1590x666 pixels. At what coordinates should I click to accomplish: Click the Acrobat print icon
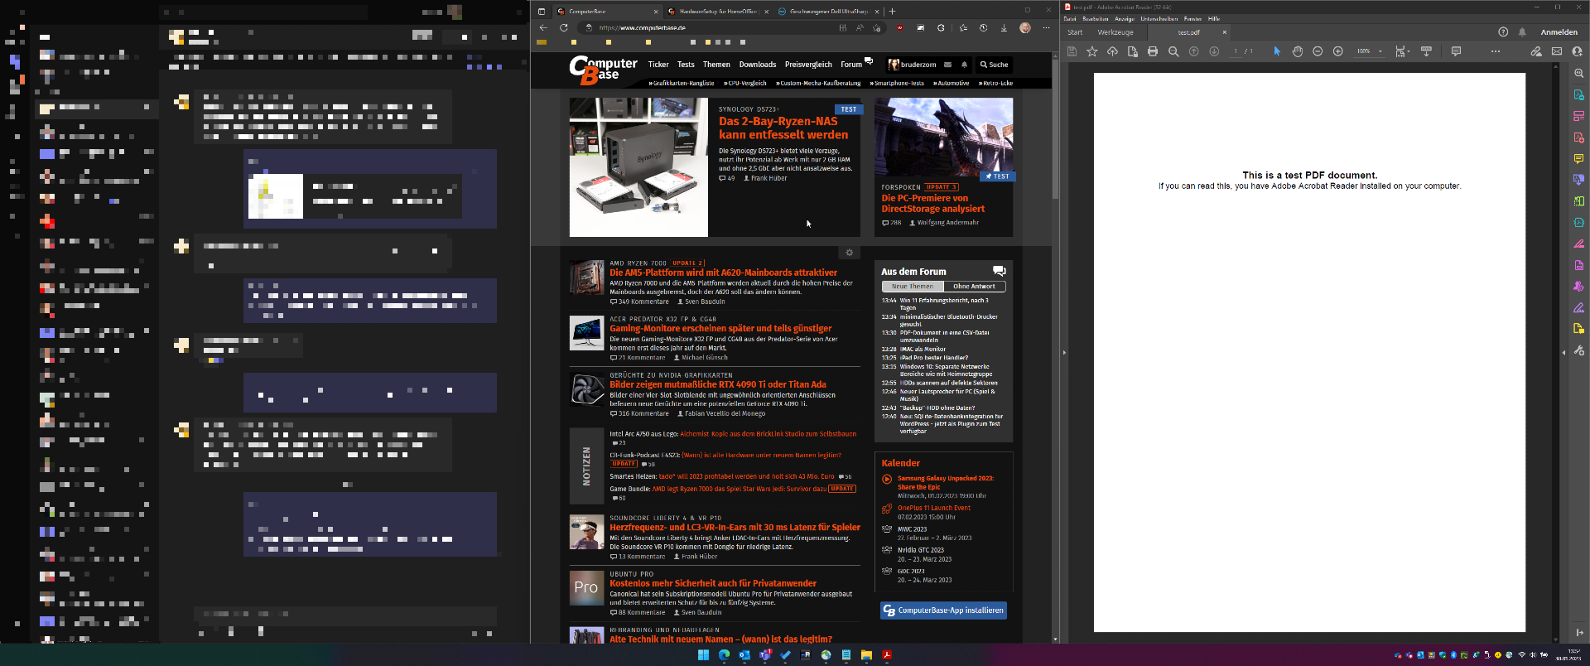pos(1153,51)
